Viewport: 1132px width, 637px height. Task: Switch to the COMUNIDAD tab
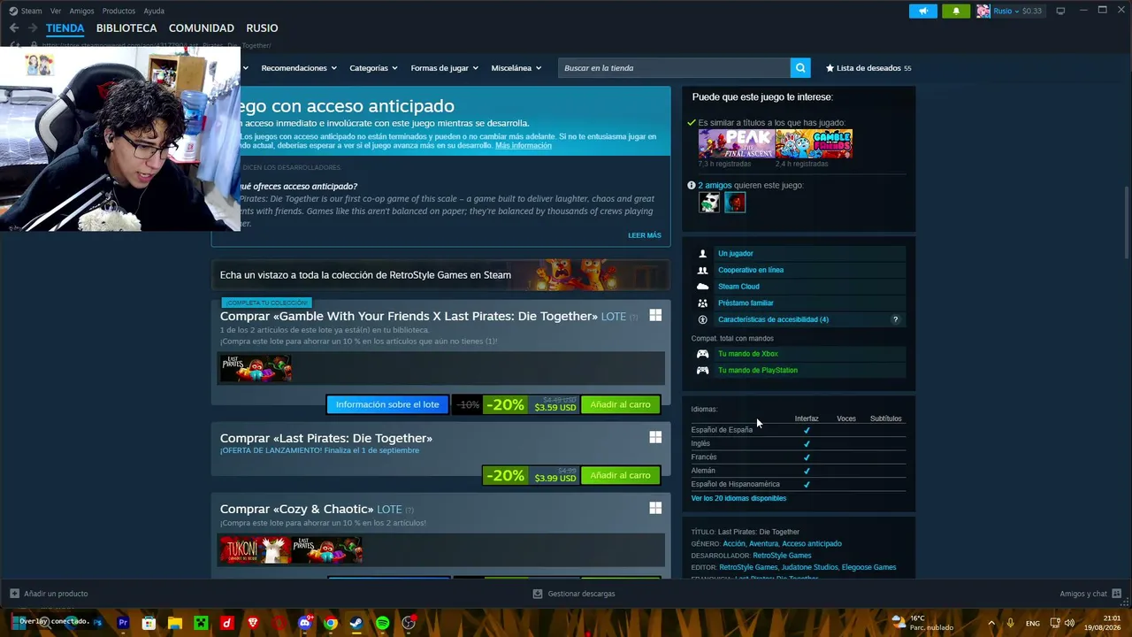tap(202, 28)
